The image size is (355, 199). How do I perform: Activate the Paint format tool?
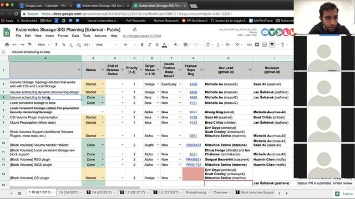coord(29,45)
